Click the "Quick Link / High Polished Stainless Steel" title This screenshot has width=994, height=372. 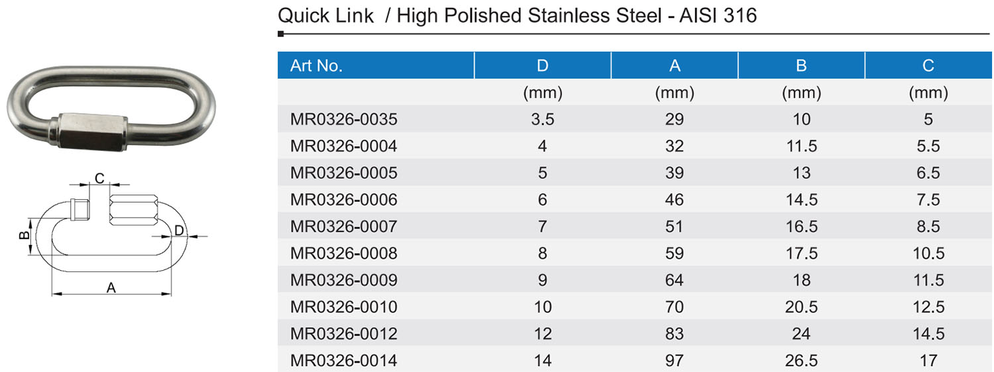(517, 15)
